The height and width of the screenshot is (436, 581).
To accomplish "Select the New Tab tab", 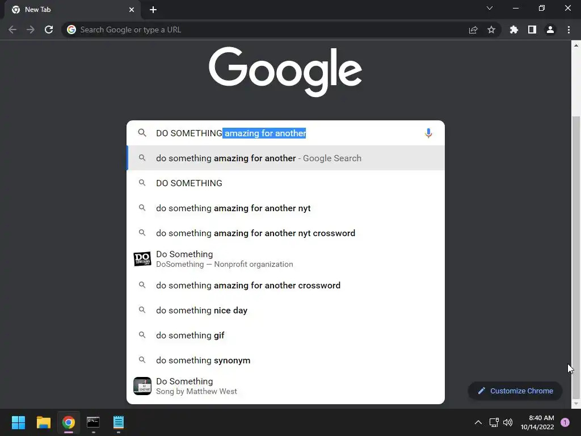I will [72, 10].
